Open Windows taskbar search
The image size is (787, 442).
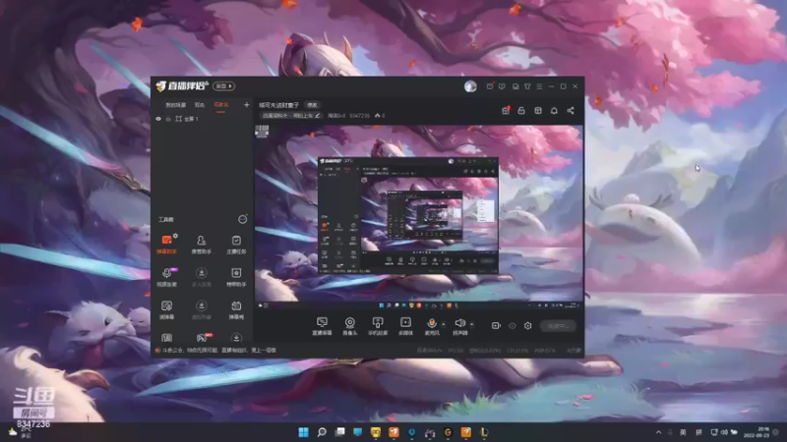tap(322, 432)
